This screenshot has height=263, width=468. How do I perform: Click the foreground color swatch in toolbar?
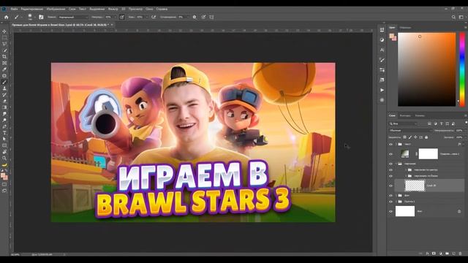[x=3, y=175]
